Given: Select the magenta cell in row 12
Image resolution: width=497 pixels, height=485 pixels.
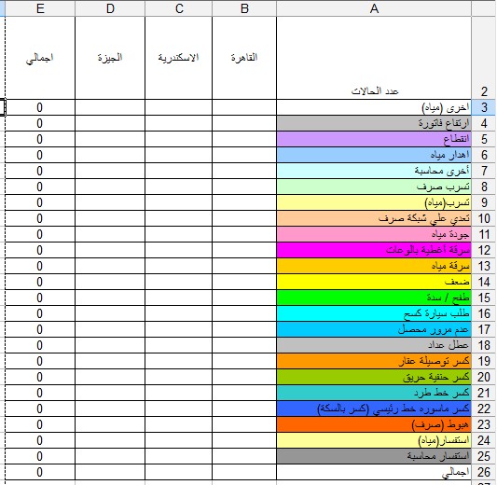Looking at the screenshot, I should click(x=374, y=250).
